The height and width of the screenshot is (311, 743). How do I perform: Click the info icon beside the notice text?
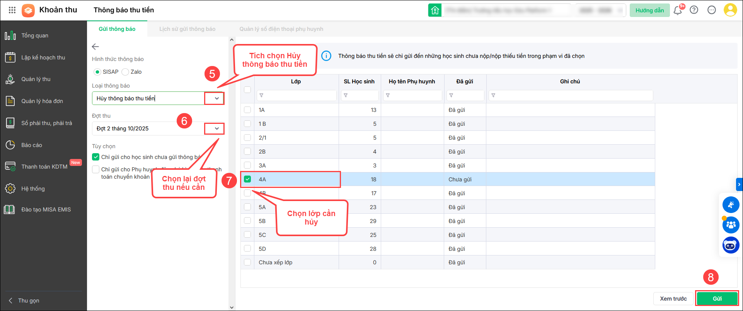tap(326, 56)
